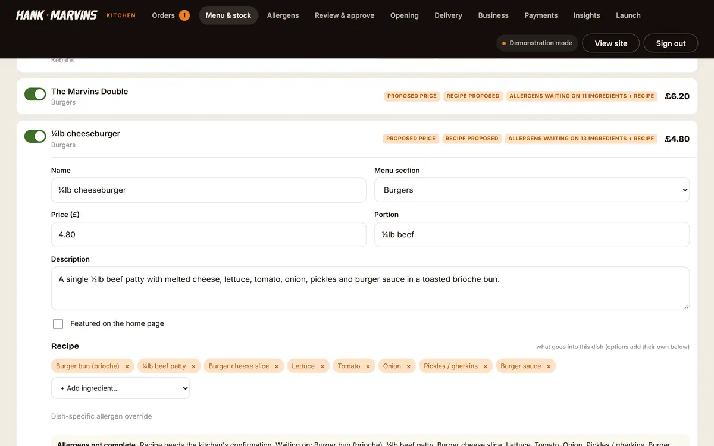This screenshot has width=714, height=446.
Task: Click the Hank Marvins logo
Action: point(57,15)
